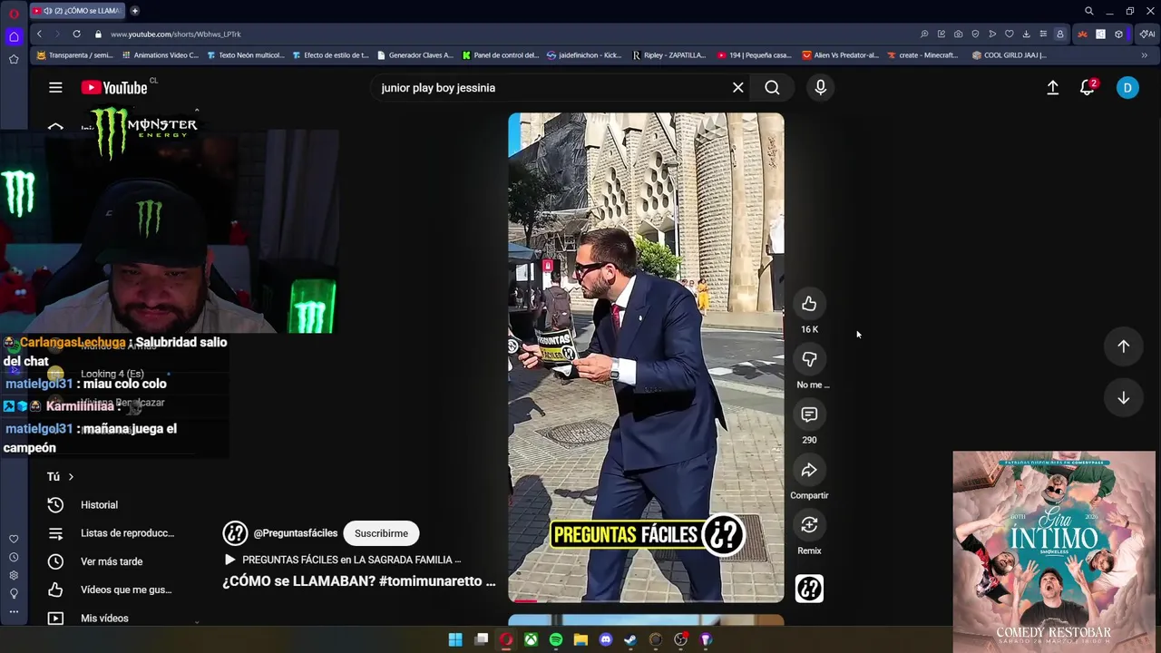This screenshot has width=1161, height=653.
Task: Open the Short's comments
Action: click(x=809, y=414)
